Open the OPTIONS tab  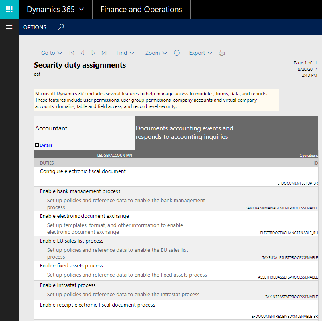pos(35,27)
